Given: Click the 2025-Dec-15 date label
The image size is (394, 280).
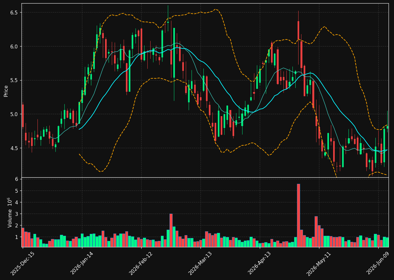Looking at the screenshot, I should click(23, 263).
